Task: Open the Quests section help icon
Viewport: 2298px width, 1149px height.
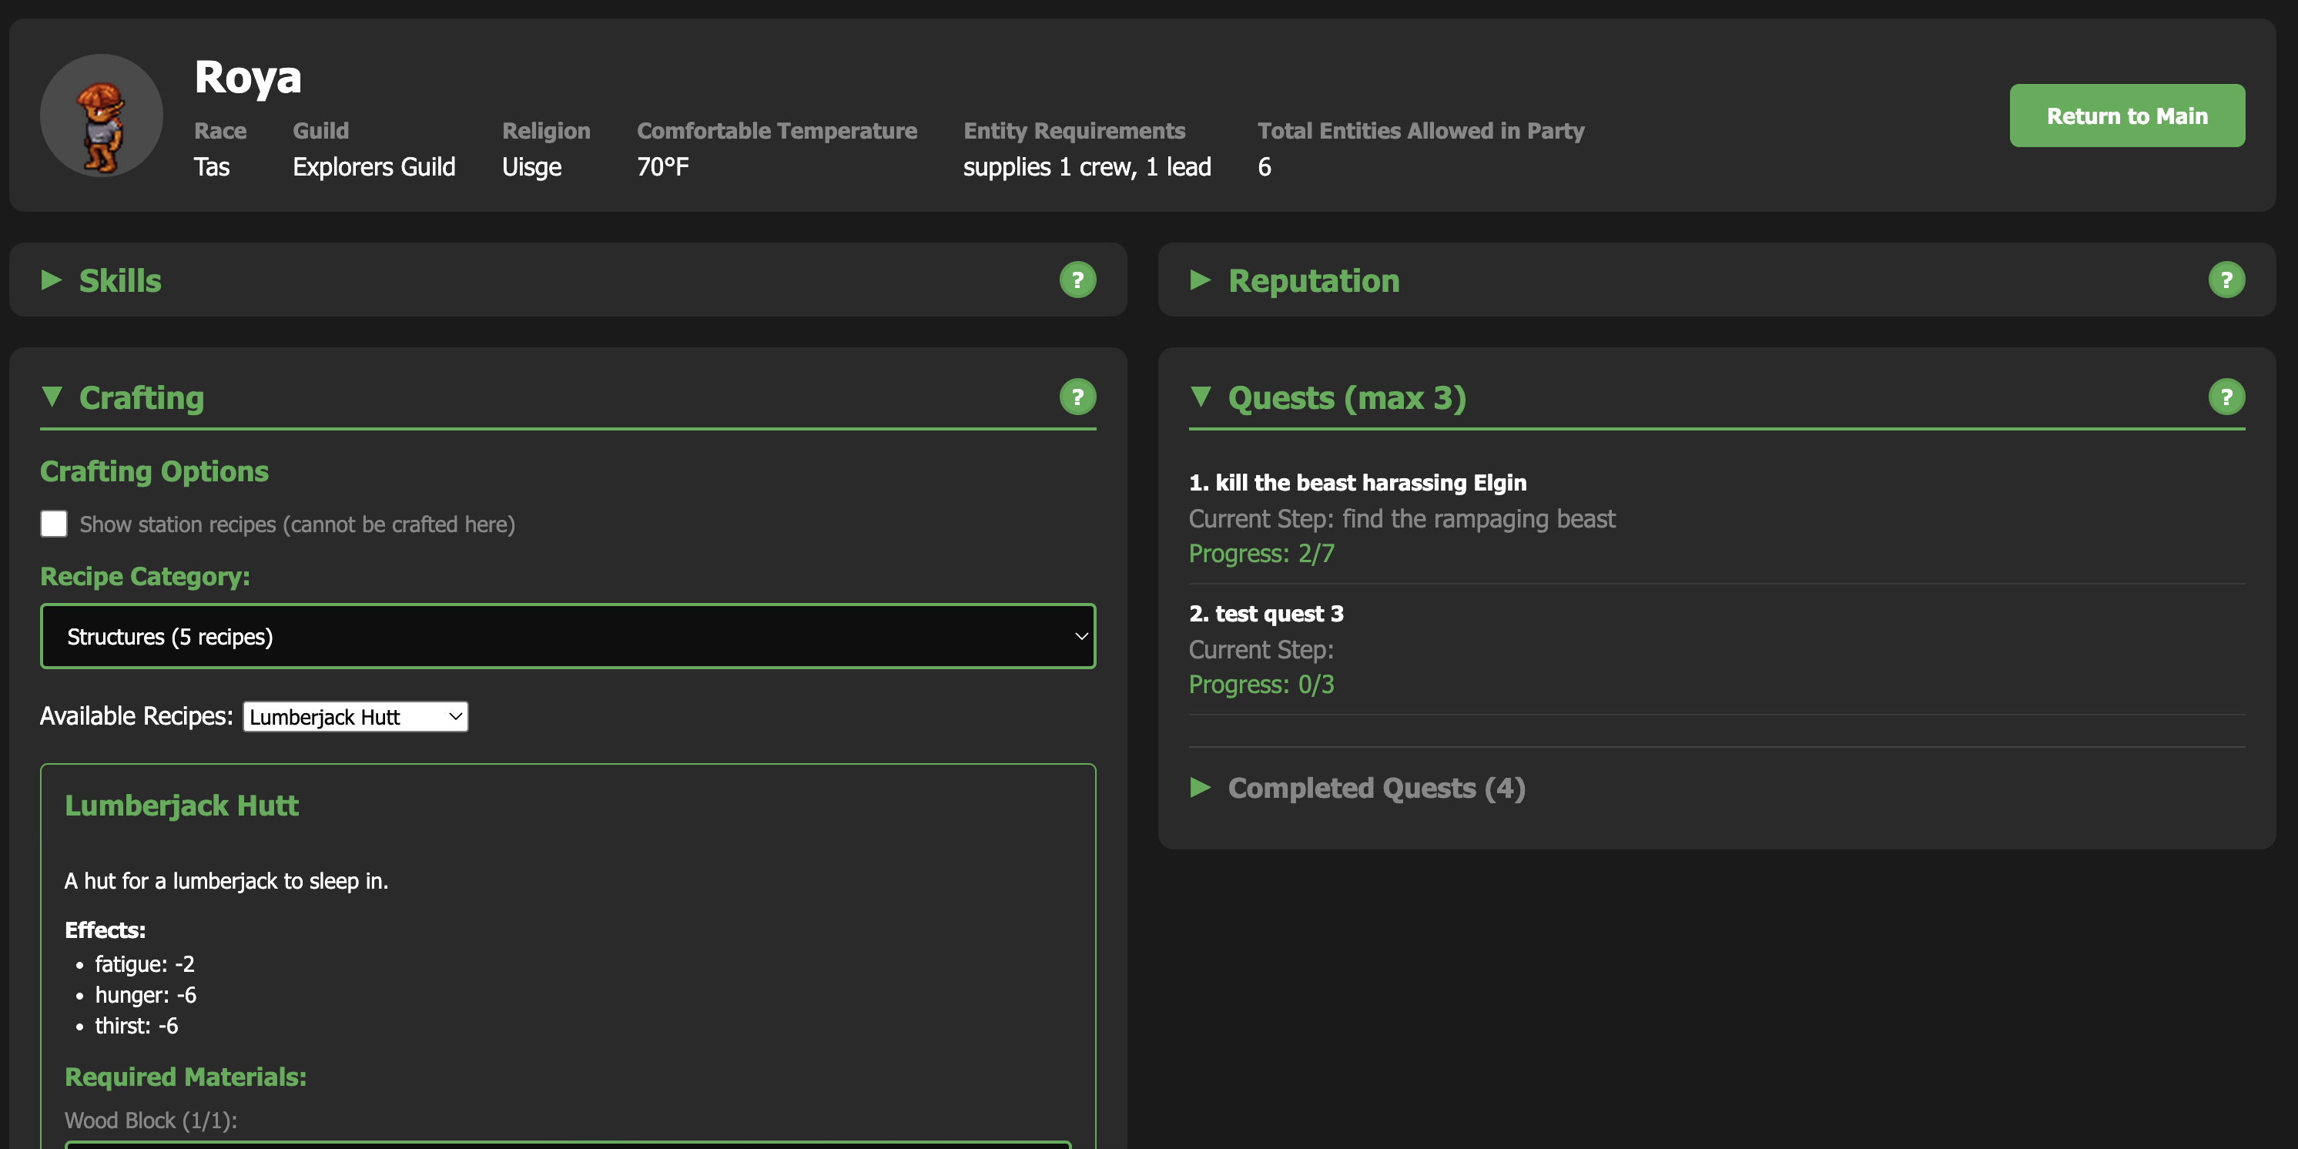Action: point(2226,397)
